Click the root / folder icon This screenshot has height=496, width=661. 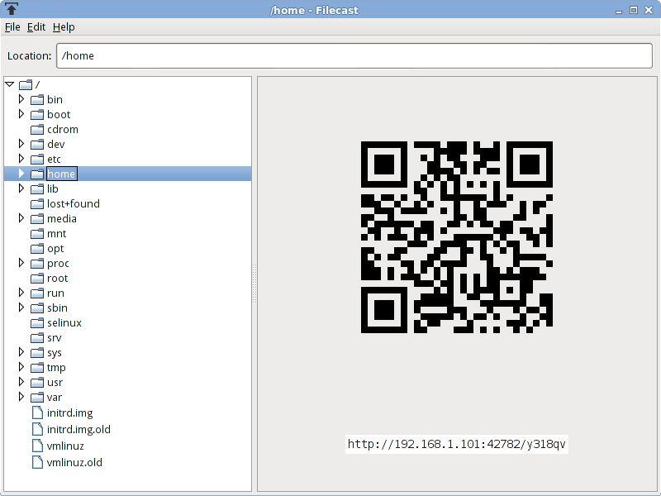(x=26, y=85)
